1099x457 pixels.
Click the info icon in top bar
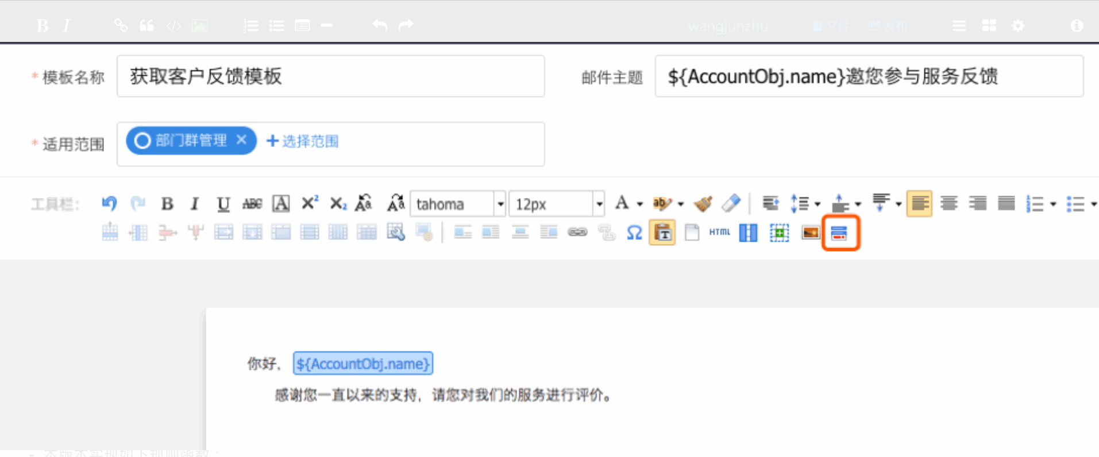(1077, 26)
